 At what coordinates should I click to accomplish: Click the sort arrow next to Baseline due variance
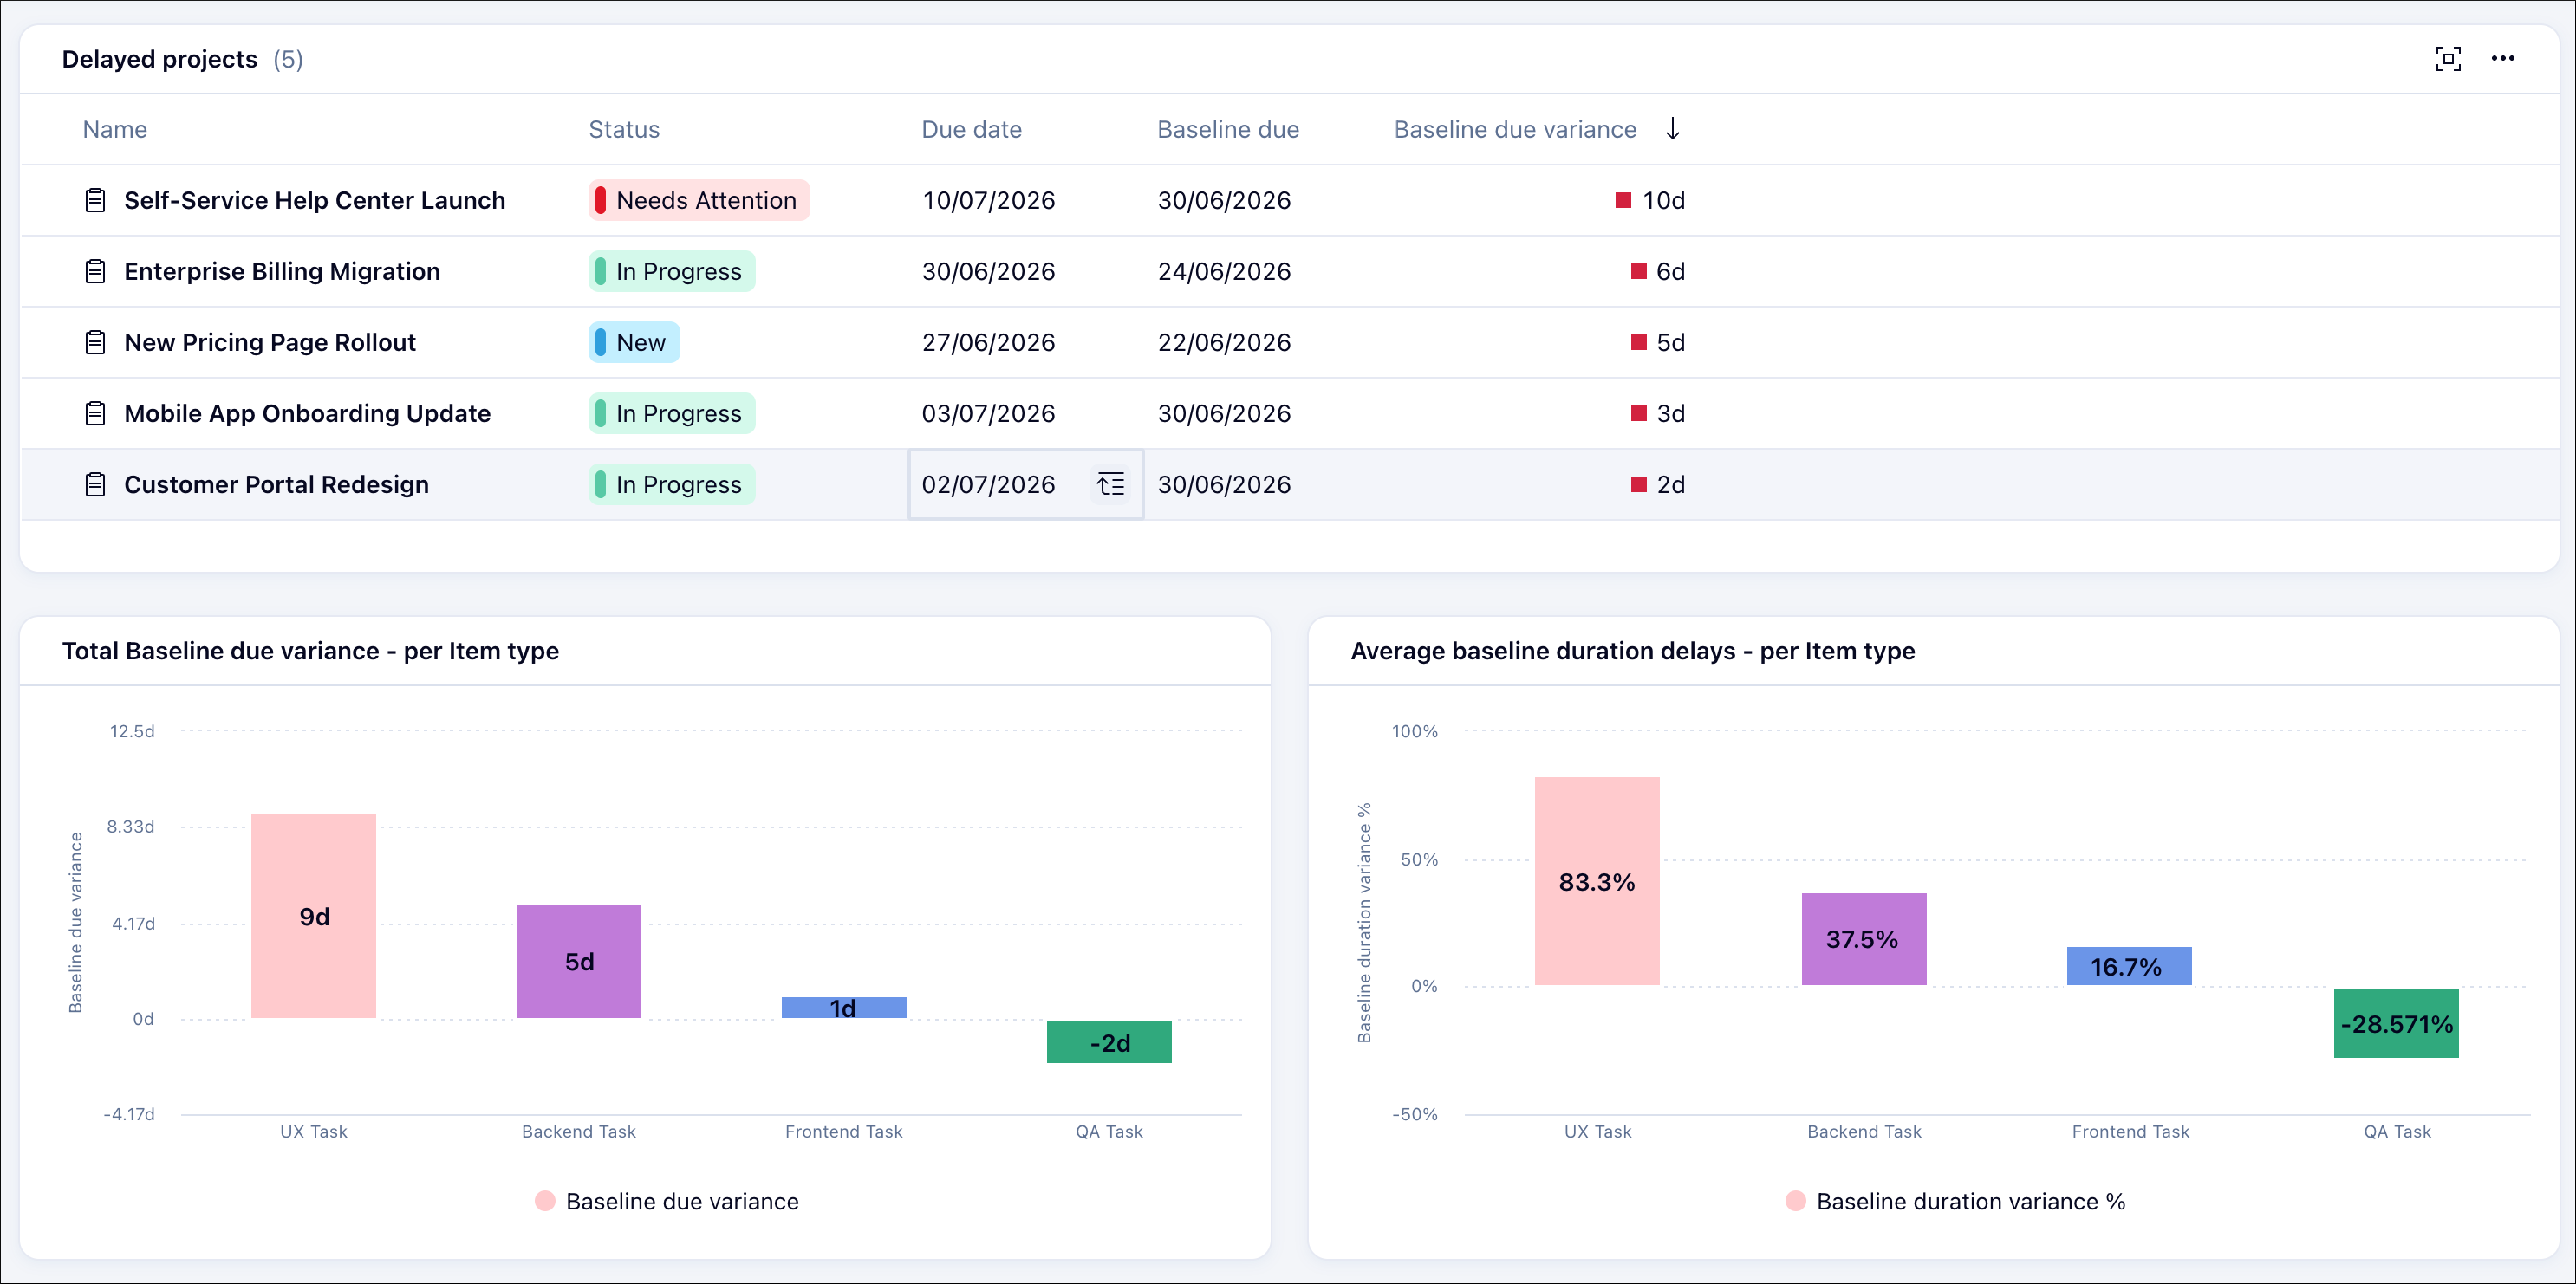coord(1673,129)
